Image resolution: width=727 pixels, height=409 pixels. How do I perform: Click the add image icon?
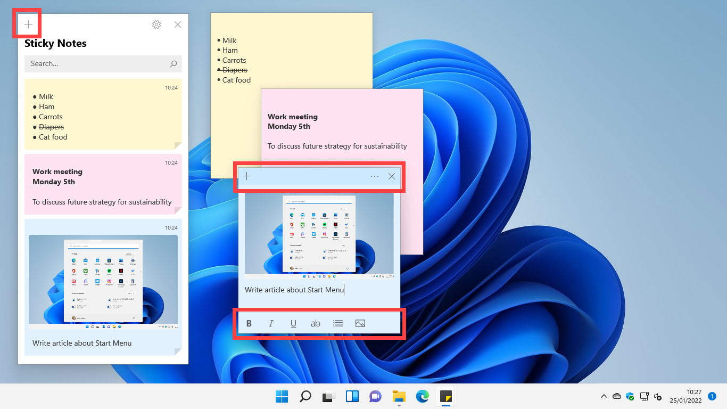(360, 323)
